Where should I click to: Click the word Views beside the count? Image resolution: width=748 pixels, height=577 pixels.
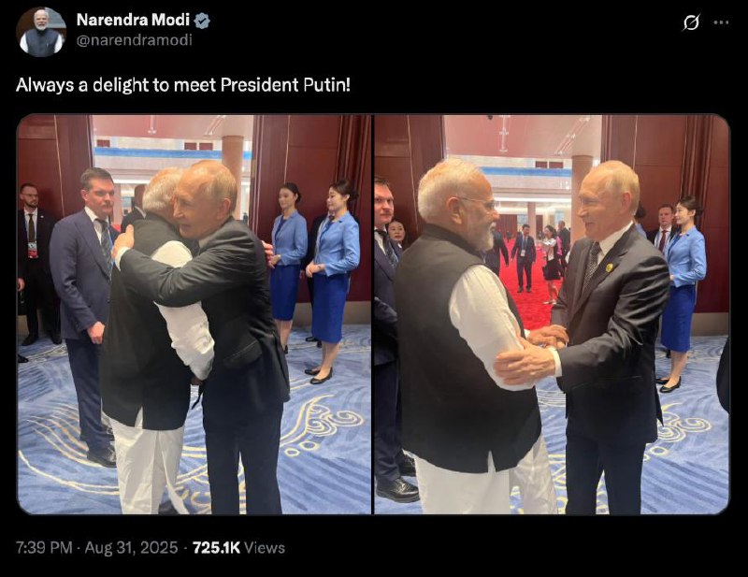(x=266, y=548)
